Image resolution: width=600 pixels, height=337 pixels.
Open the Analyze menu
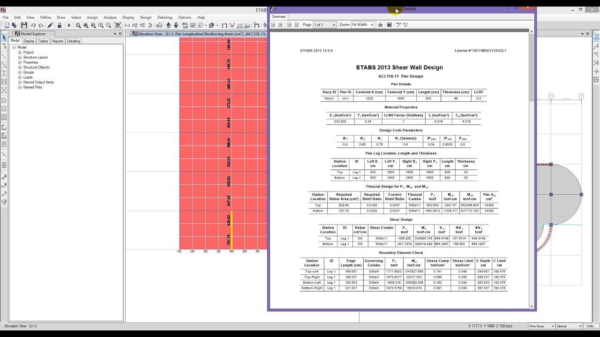110,17
